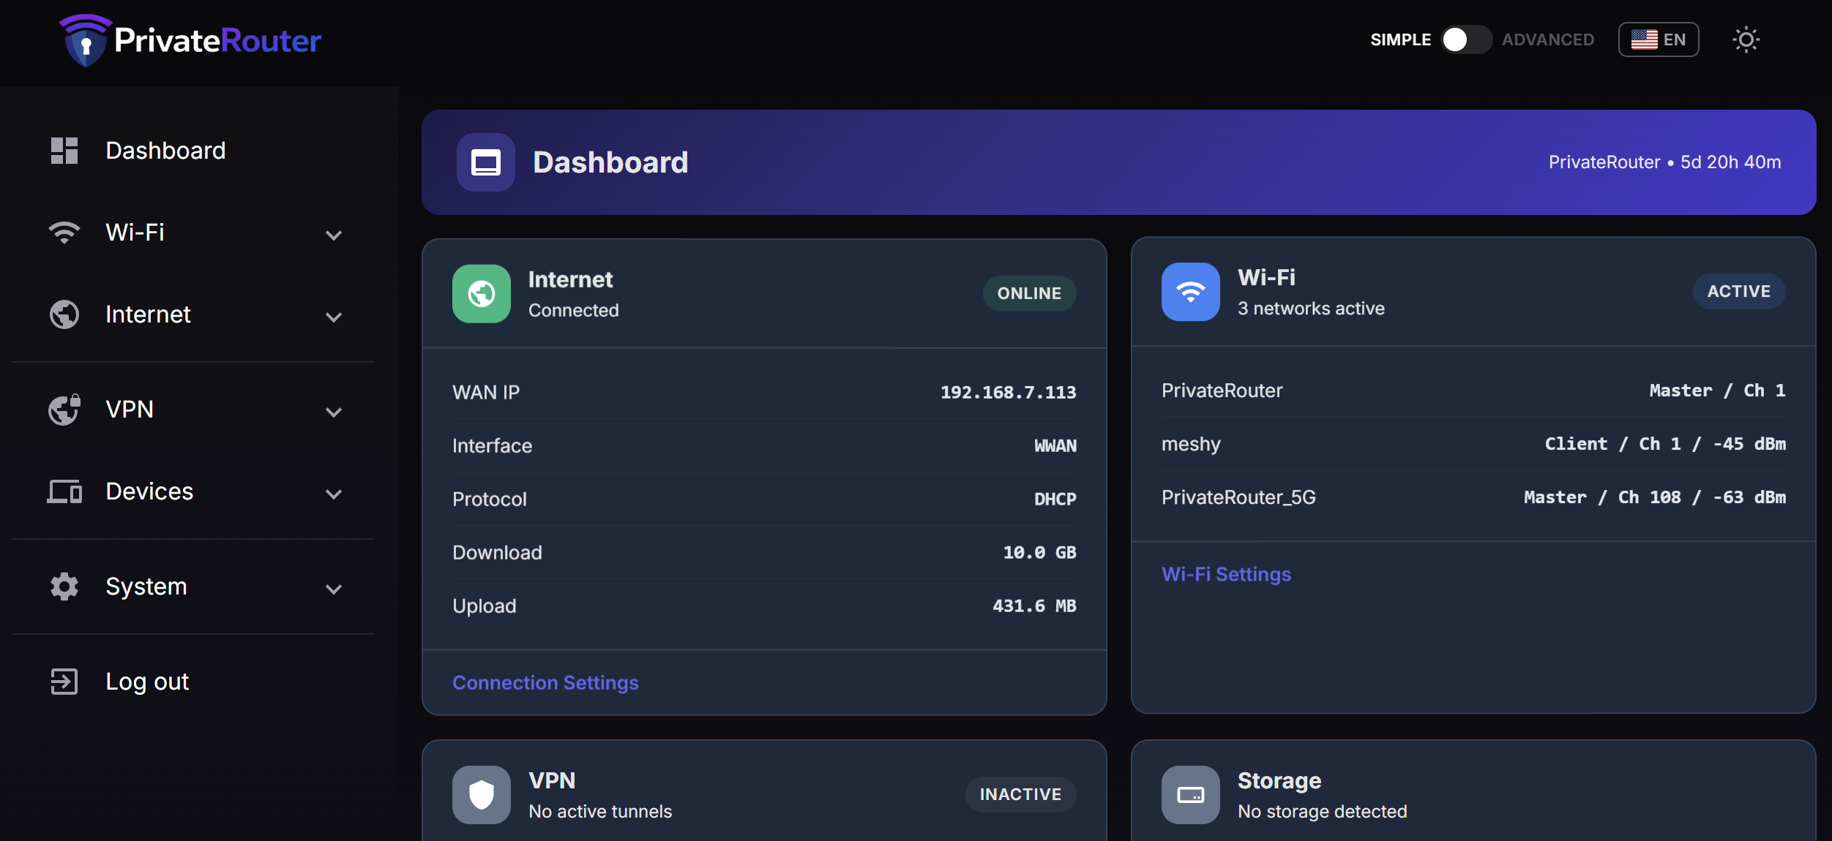Viewport: 1832px width, 841px height.
Task: Click the Devices icon in sidebar
Action: tap(64, 491)
